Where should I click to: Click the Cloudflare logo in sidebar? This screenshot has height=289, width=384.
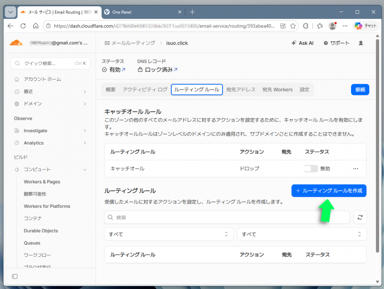[x=16, y=43]
